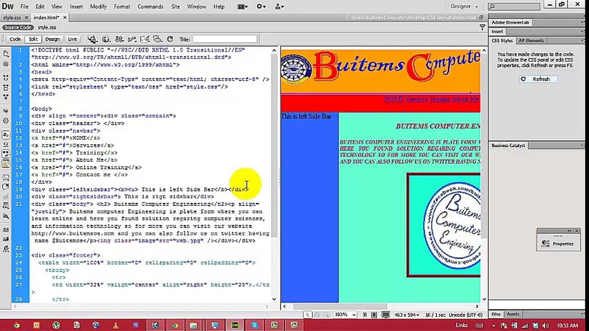
Task: Open the Site management icon dropdown
Action: tap(279, 6)
